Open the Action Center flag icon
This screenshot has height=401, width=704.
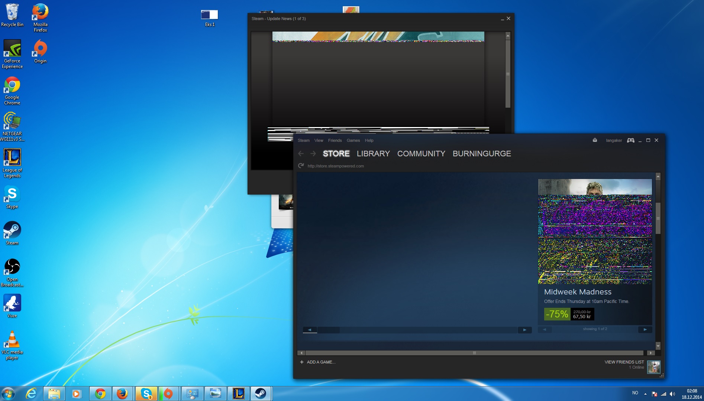(655, 394)
